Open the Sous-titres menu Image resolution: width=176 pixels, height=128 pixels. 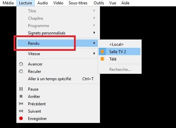tap(78, 3)
